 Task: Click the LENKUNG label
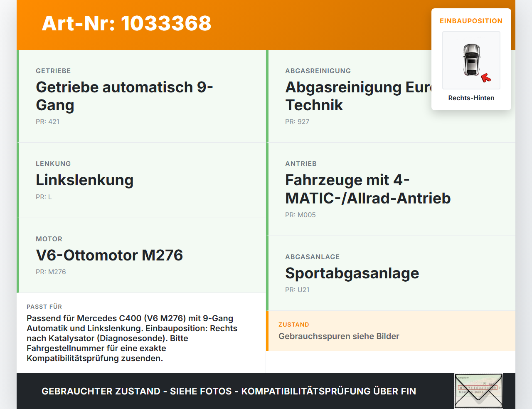[53, 164]
